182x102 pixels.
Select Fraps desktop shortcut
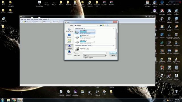coord(83,93)
